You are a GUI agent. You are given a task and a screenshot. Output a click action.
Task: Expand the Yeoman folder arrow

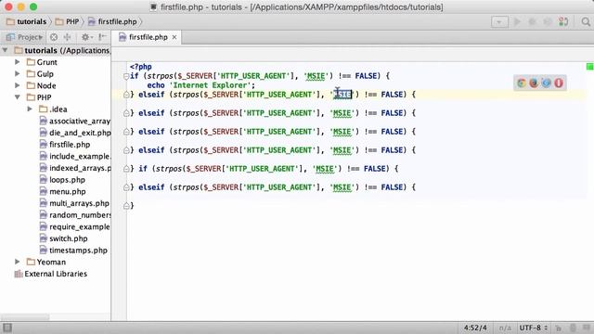(x=17, y=262)
